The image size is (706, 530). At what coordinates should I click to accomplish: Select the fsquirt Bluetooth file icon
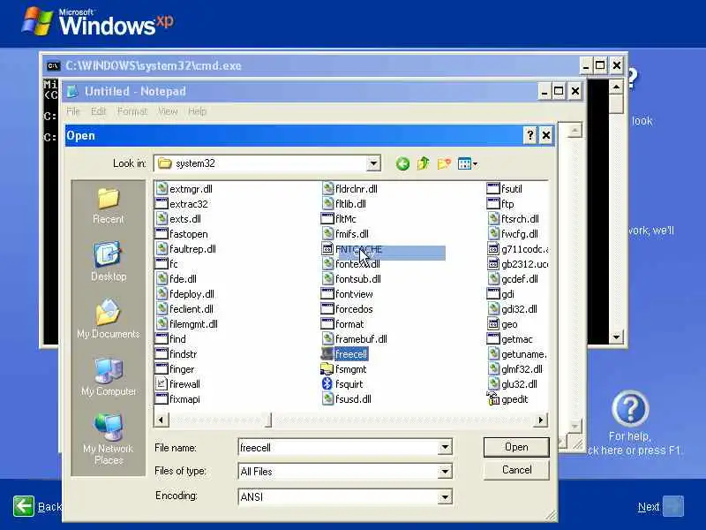click(x=327, y=384)
